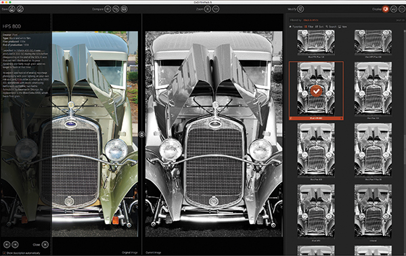
Task: Select the preset thumbnail directly below HPS 800
Action: 316,150
